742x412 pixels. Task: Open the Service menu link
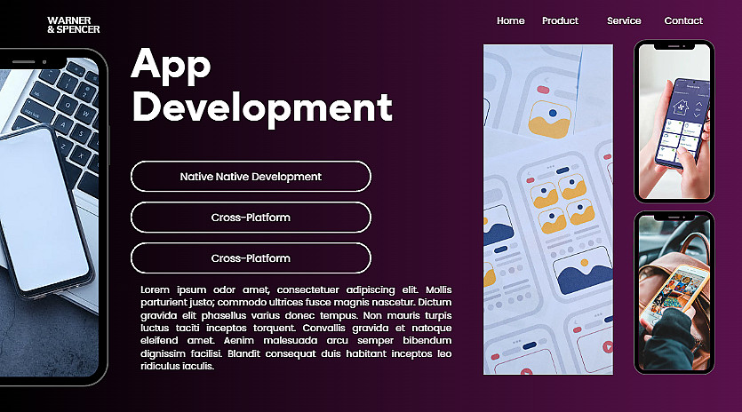[x=624, y=20]
